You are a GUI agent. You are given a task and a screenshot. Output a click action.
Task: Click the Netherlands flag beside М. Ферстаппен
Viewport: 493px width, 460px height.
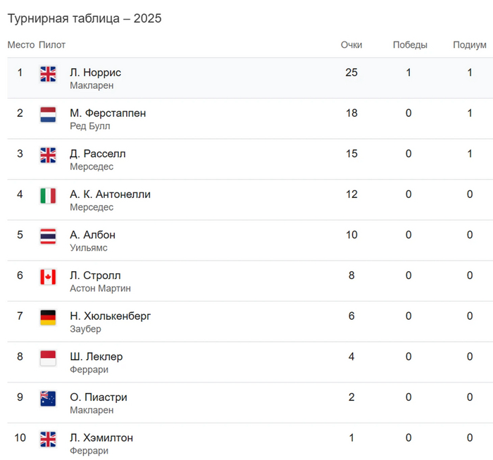point(48,115)
